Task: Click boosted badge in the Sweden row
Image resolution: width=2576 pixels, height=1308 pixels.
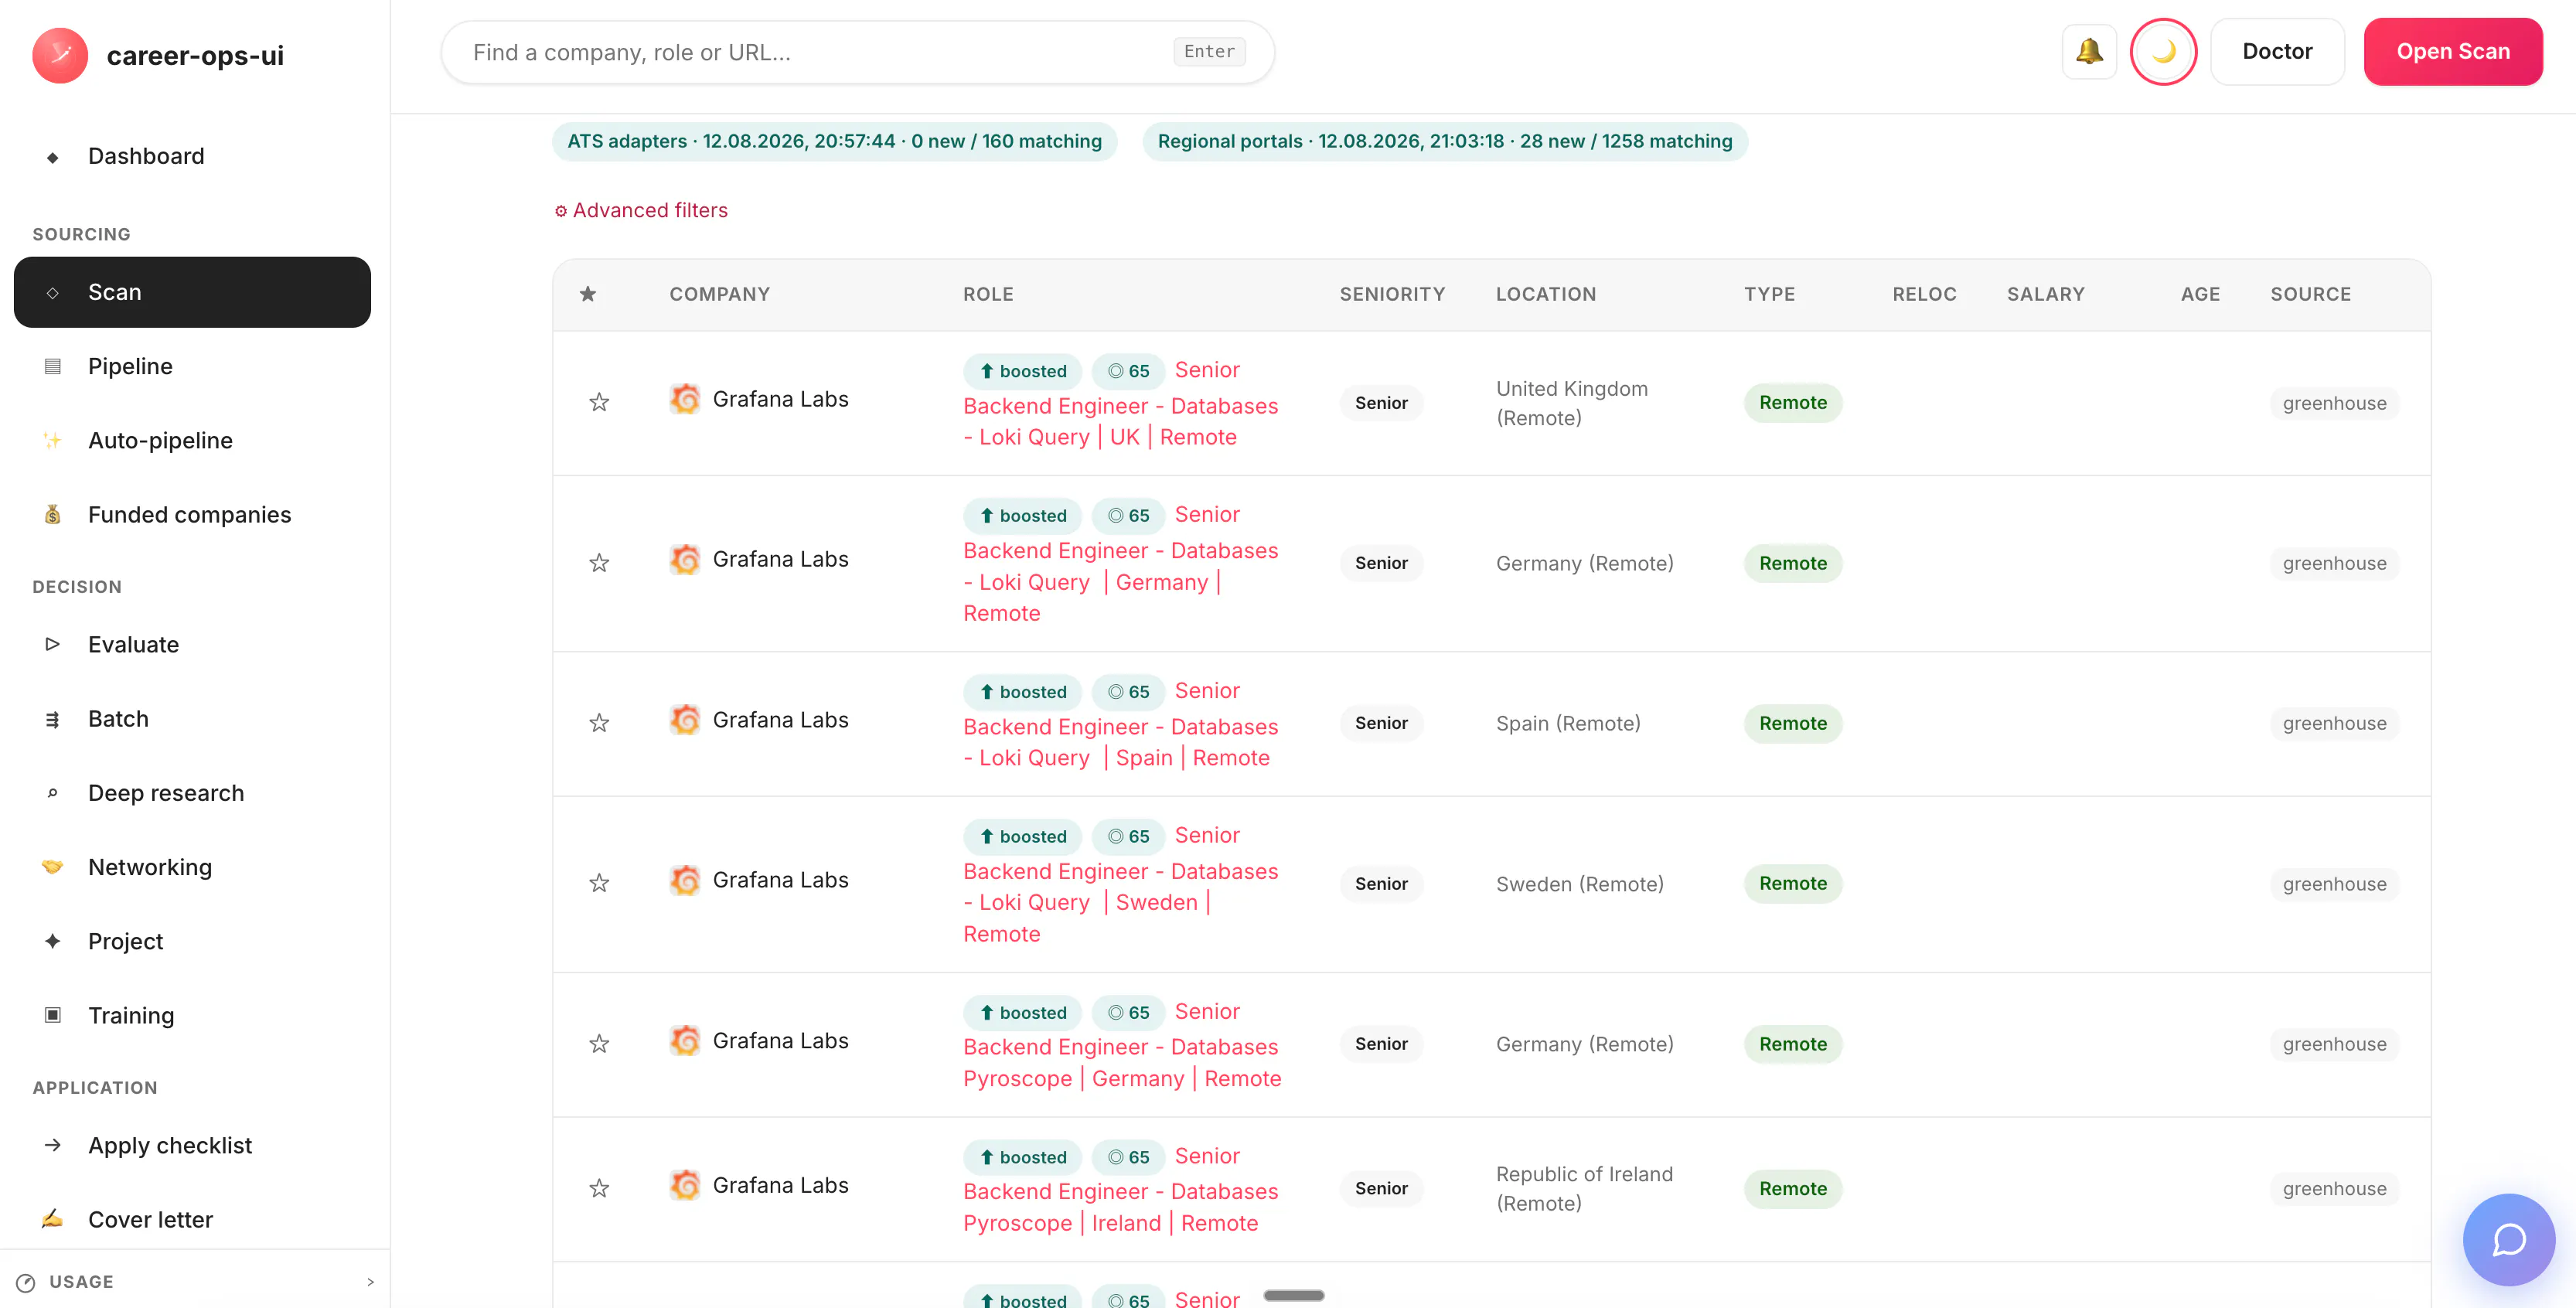Action: click(x=1022, y=836)
